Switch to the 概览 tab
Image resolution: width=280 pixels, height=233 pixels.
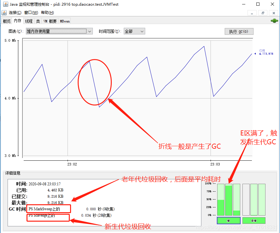(7, 21)
